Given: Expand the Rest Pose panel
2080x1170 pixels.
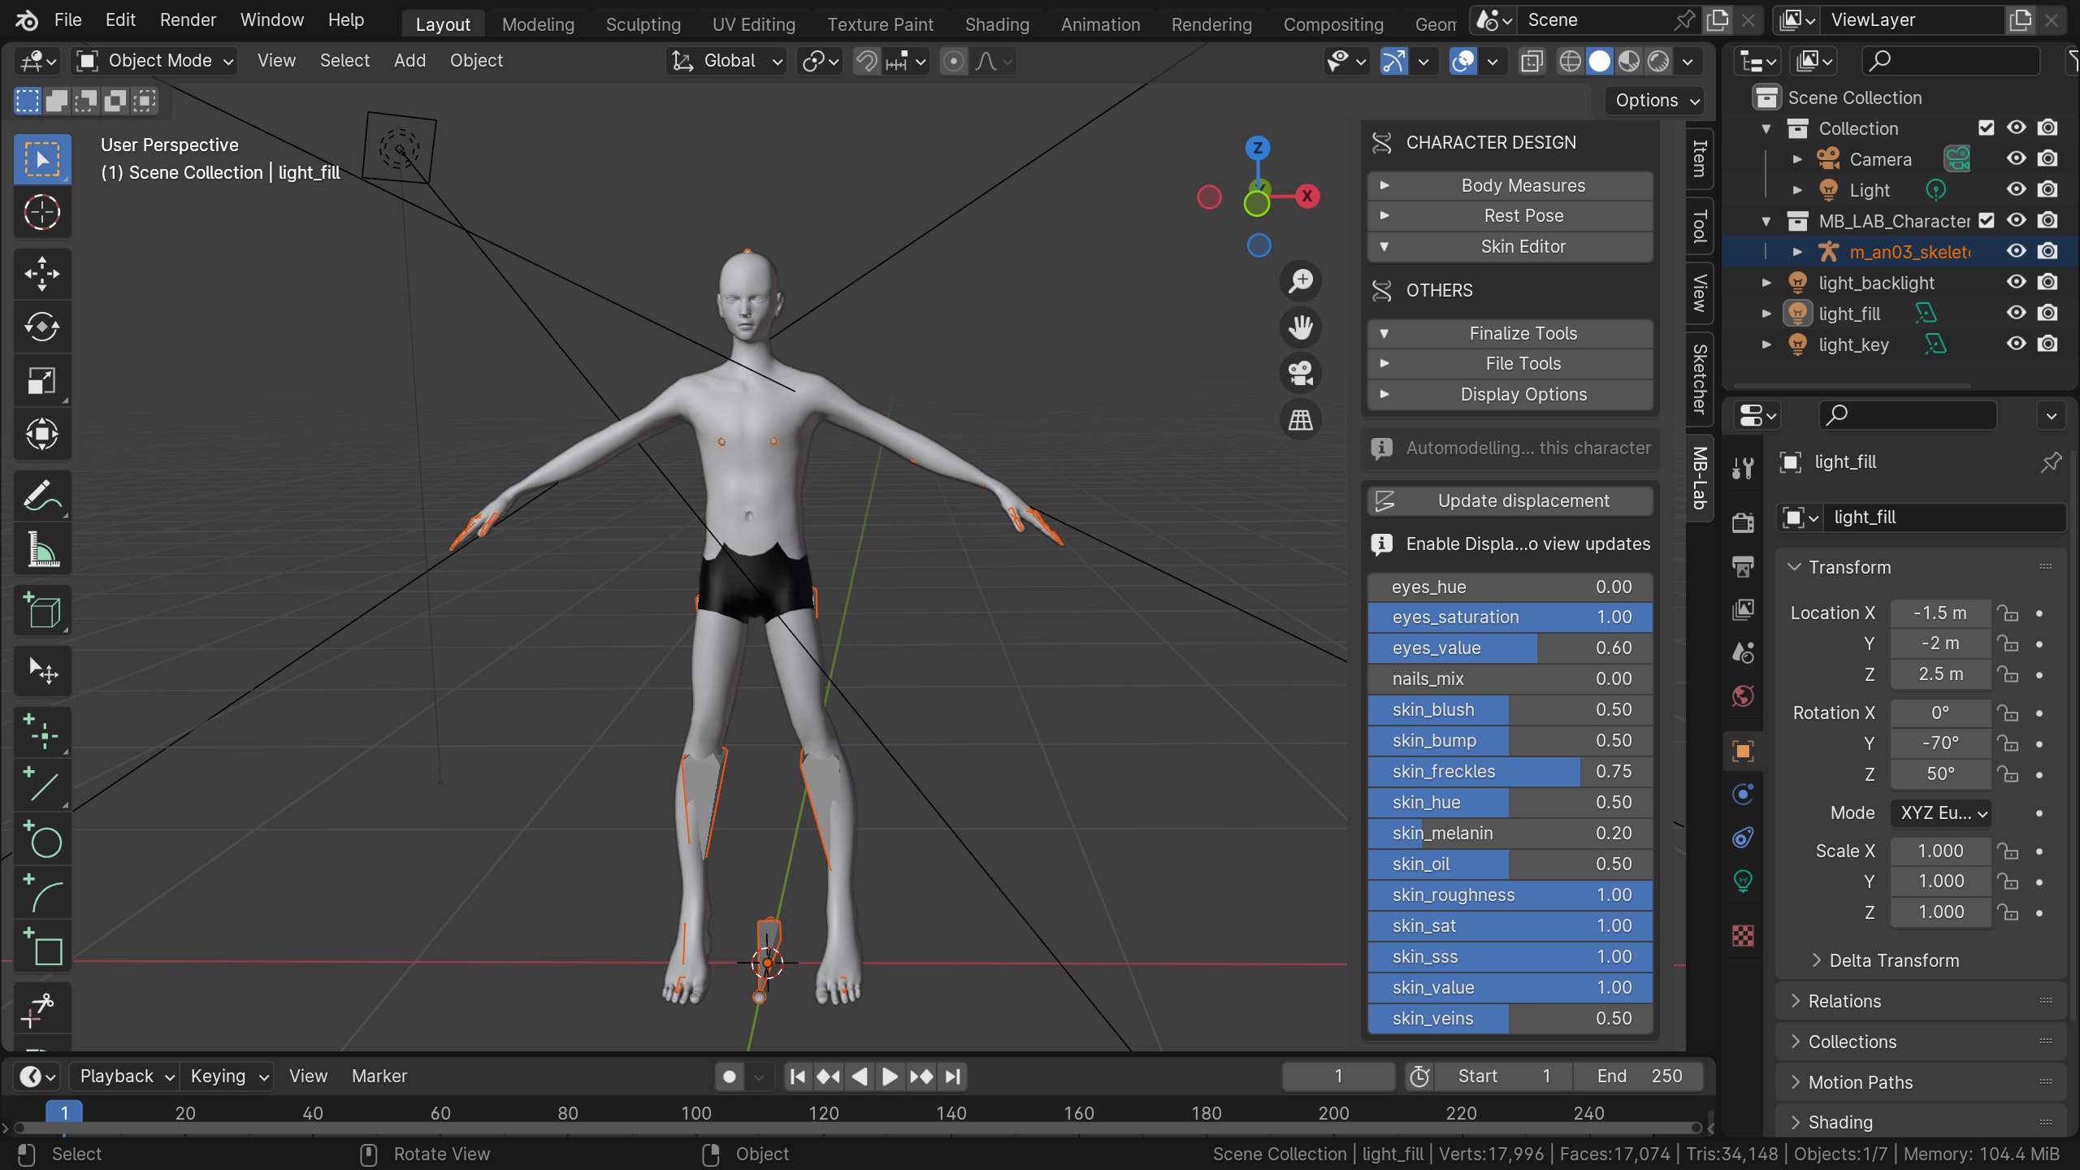Looking at the screenshot, I should pos(1510,216).
